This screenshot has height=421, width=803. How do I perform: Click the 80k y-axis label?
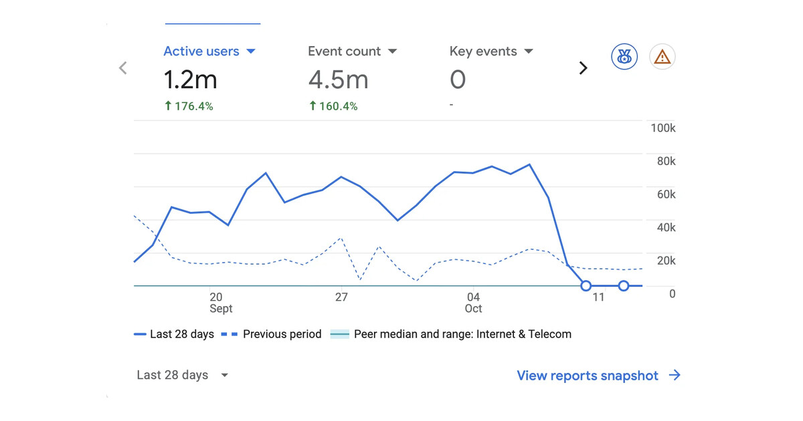click(666, 161)
